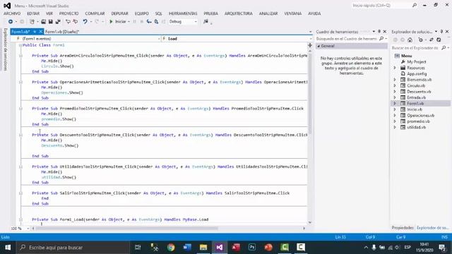Switch to the Propiedades tab
Image resolution: width=452 pixels, height=254 pixels.
[403, 228]
